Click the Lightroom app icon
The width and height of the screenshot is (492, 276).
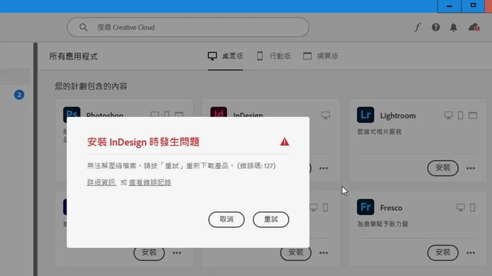click(x=365, y=115)
